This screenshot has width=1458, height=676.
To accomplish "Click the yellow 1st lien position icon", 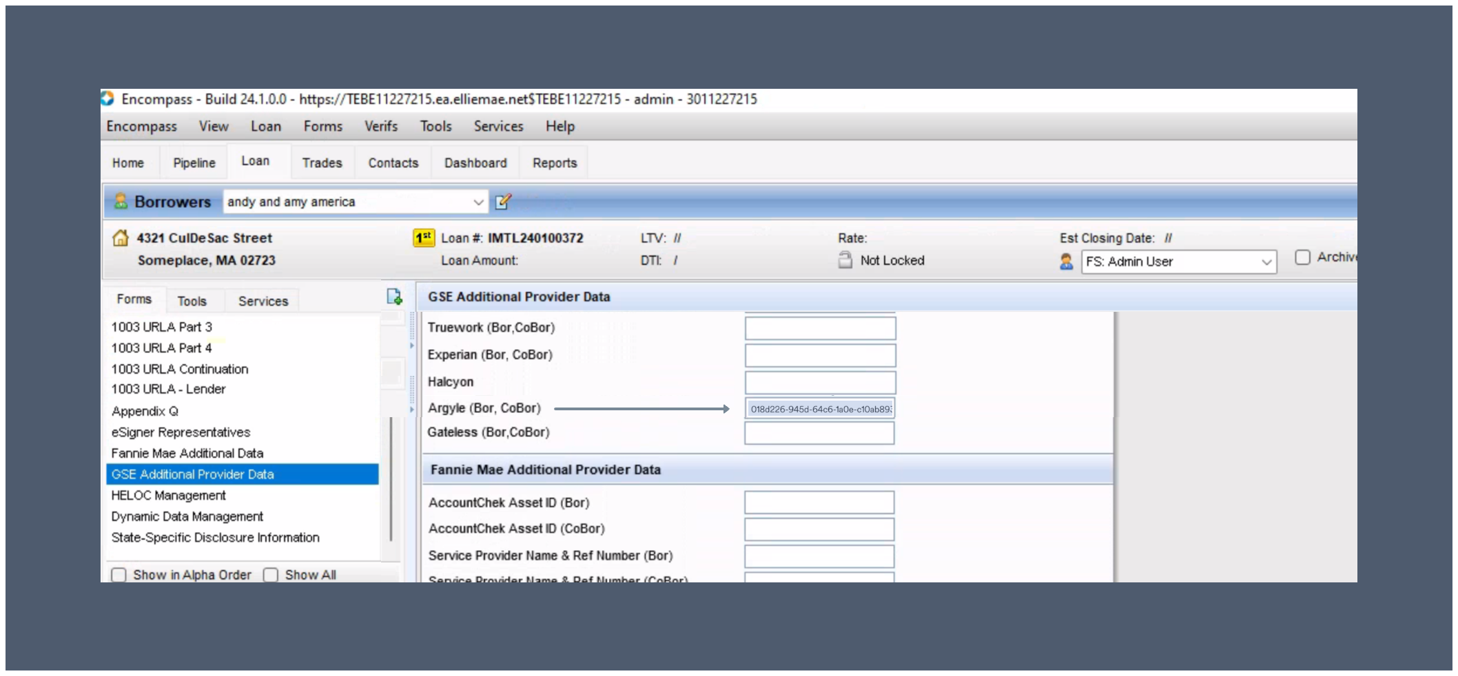I will click(424, 237).
